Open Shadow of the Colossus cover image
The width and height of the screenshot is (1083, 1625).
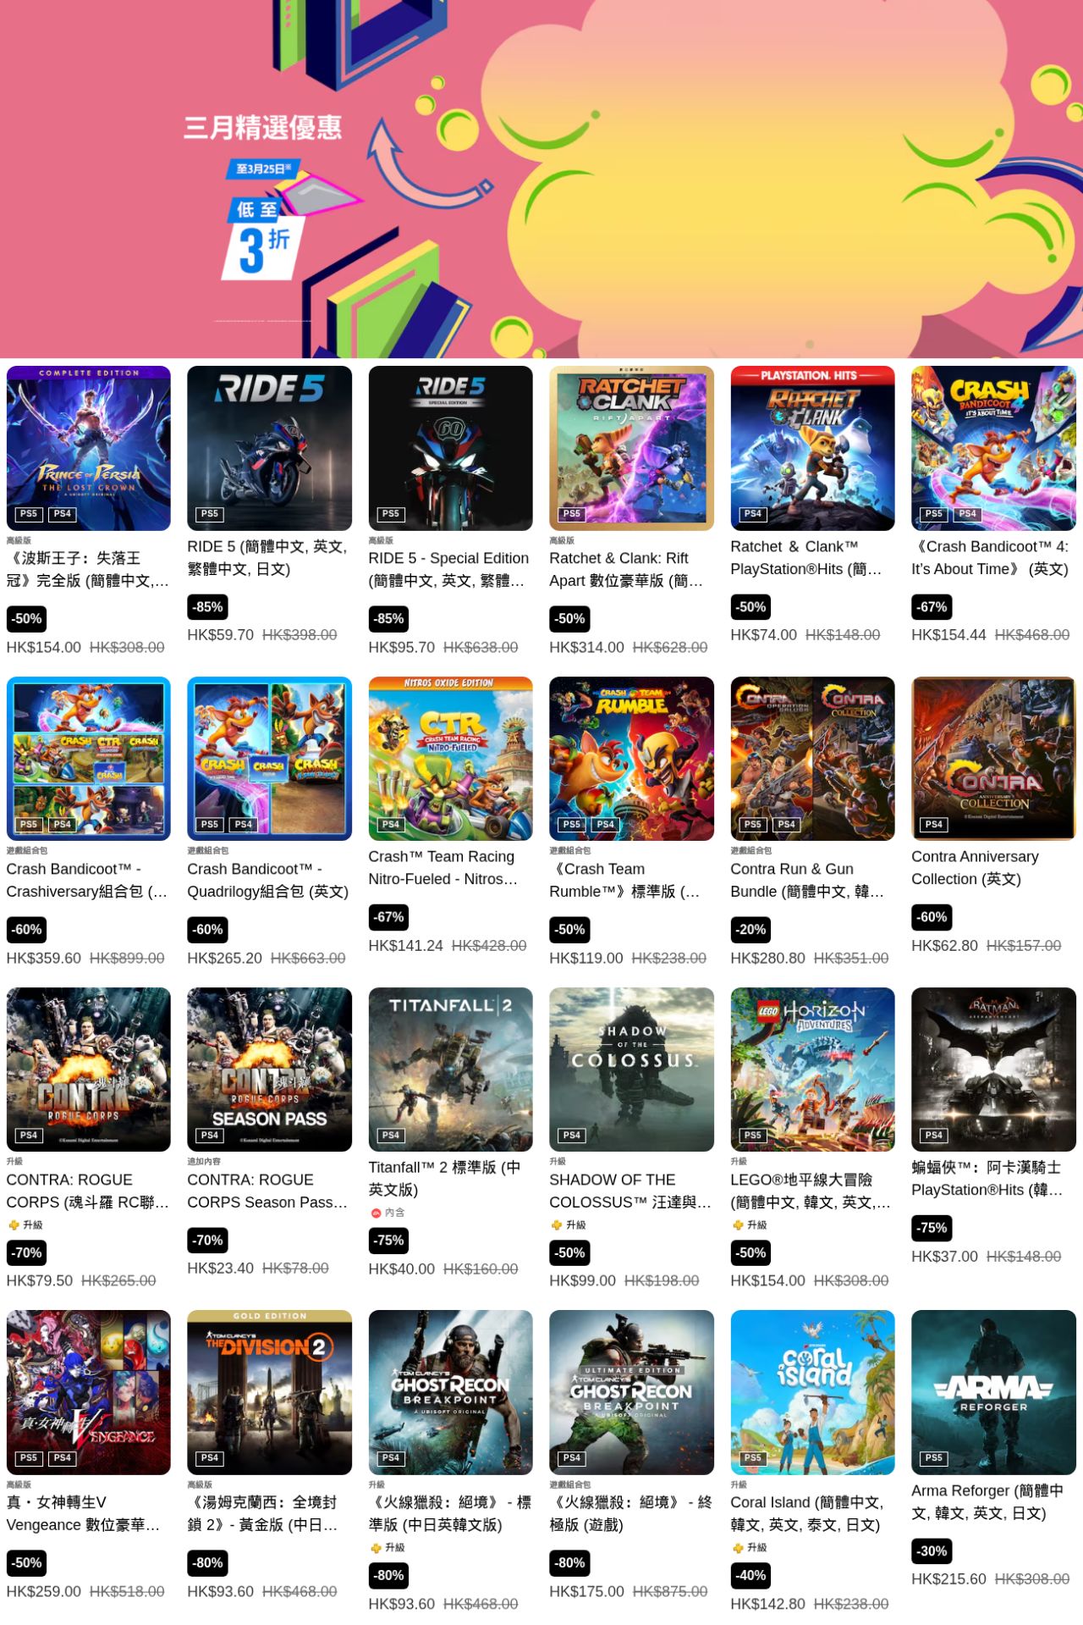tap(631, 1070)
